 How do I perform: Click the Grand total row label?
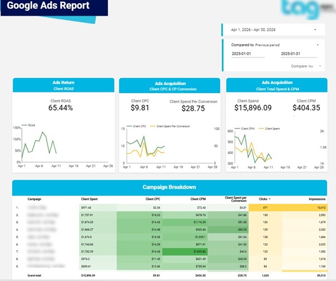click(34, 275)
